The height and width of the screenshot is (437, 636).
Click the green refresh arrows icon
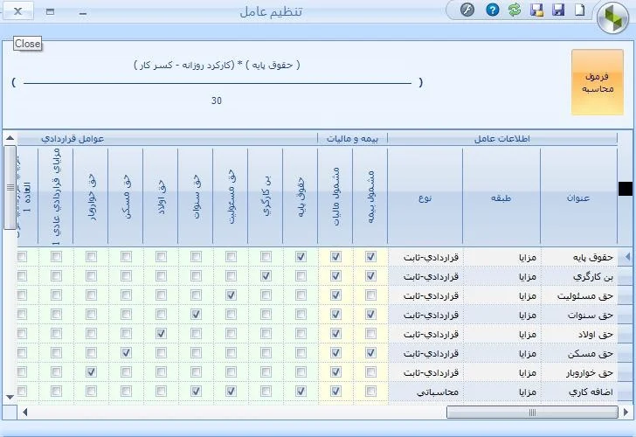(515, 10)
